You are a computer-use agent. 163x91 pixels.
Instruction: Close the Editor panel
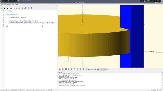tap(57, 6)
